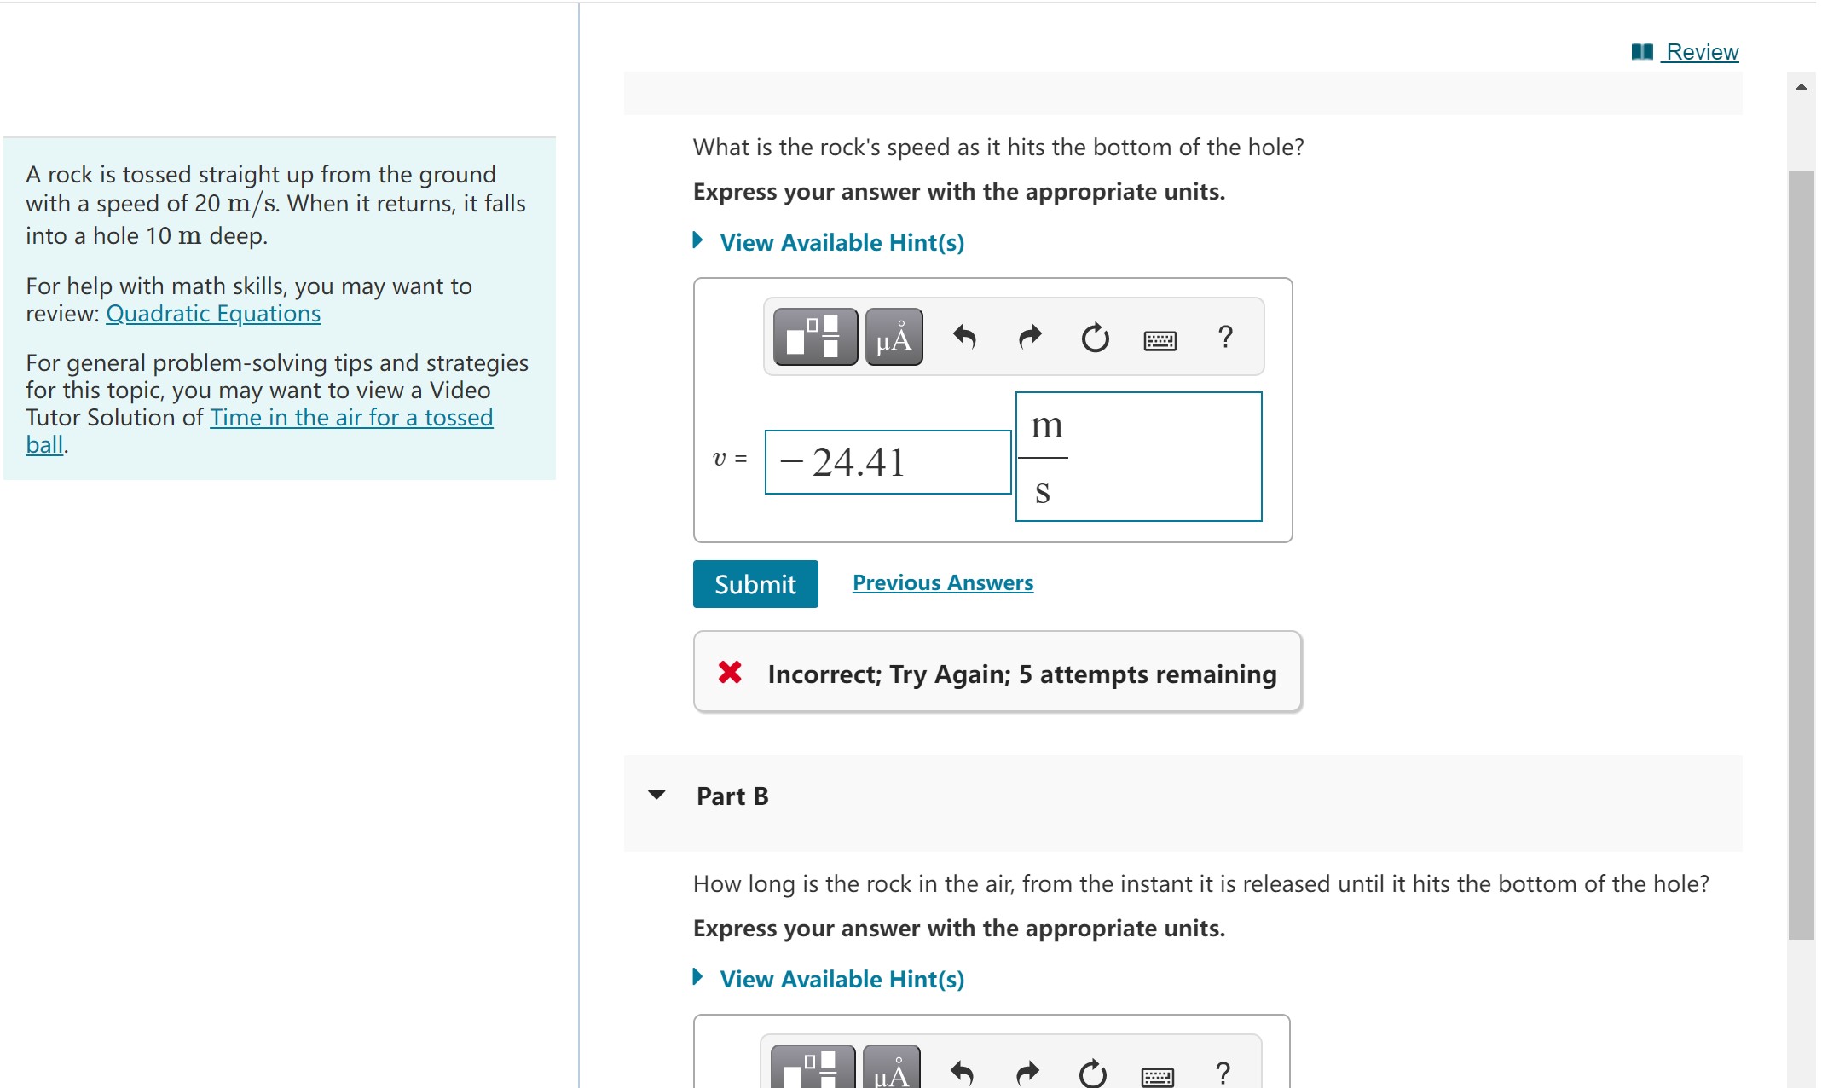Click the redo arrow in Part A toolbar

1030,338
